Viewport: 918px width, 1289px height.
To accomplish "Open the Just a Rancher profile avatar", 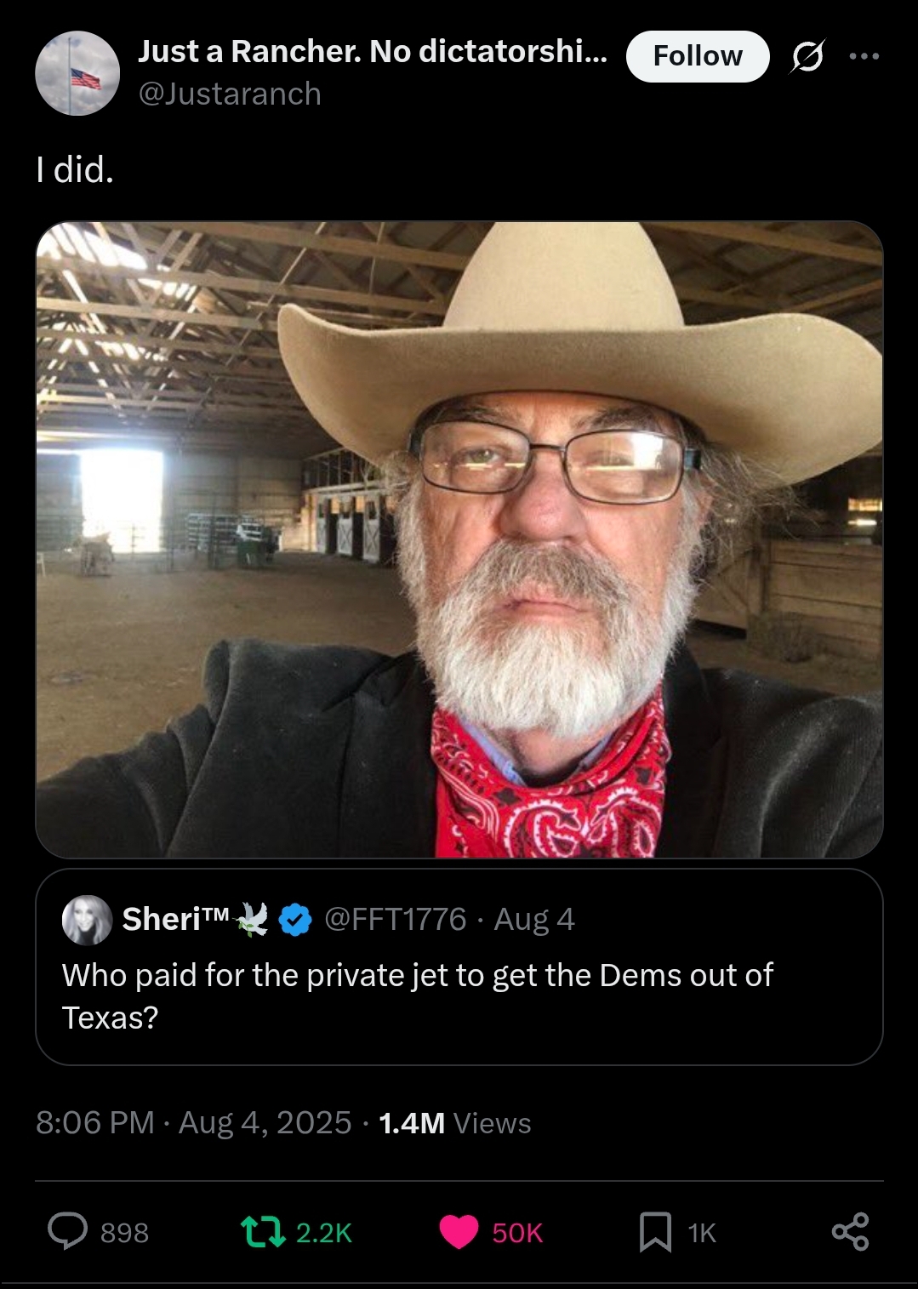I will tap(77, 73).
